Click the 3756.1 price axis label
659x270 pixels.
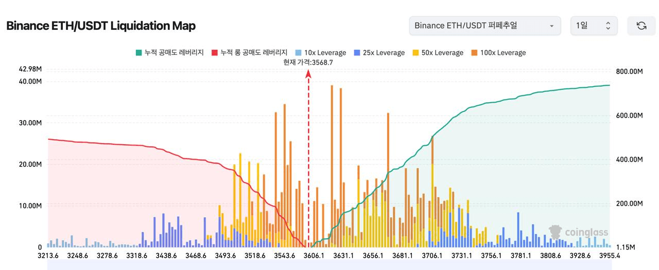tap(491, 255)
